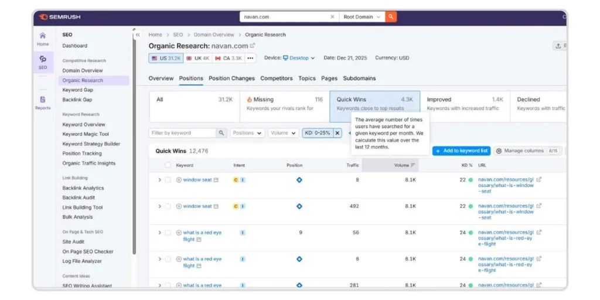The image size is (600, 300).
Task: Select the Missing keywords card
Action: tap(285, 107)
